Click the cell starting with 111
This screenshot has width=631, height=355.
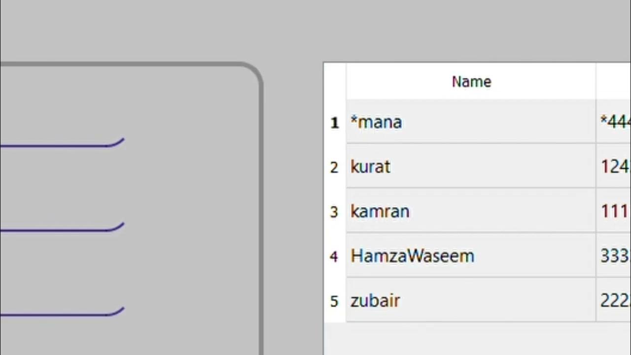pyautogui.click(x=614, y=212)
